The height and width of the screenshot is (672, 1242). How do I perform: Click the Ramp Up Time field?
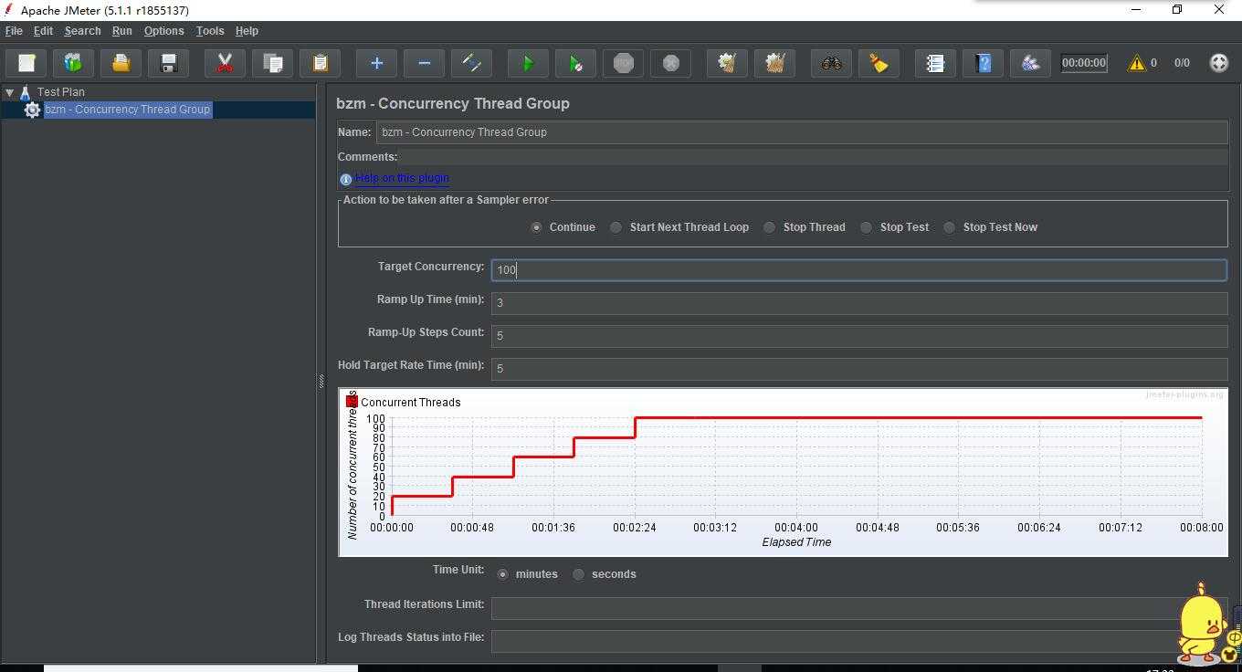coord(858,302)
